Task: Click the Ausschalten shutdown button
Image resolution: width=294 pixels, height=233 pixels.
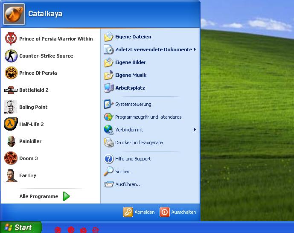Action: 178,212
